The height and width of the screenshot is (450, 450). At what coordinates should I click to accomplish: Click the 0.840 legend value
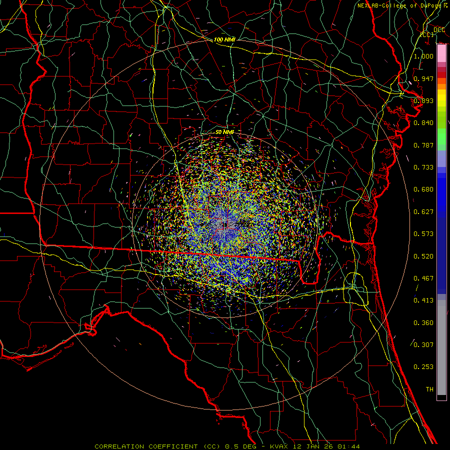pyautogui.click(x=423, y=123)
